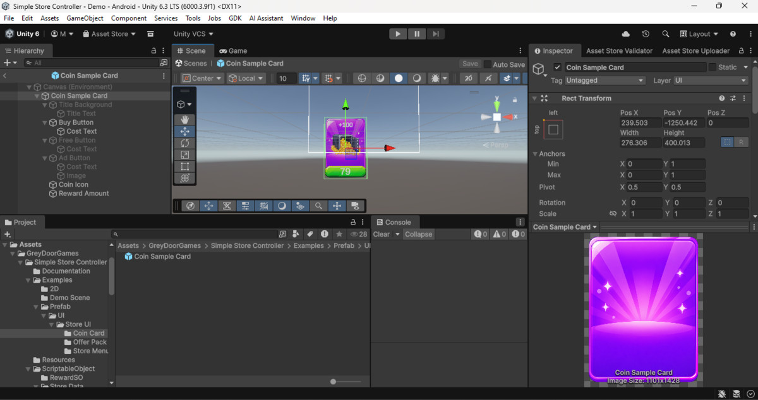Collapse the Anchors section
Image resolution: width=758 pixels, height=400 pixels.
(534, 154)
